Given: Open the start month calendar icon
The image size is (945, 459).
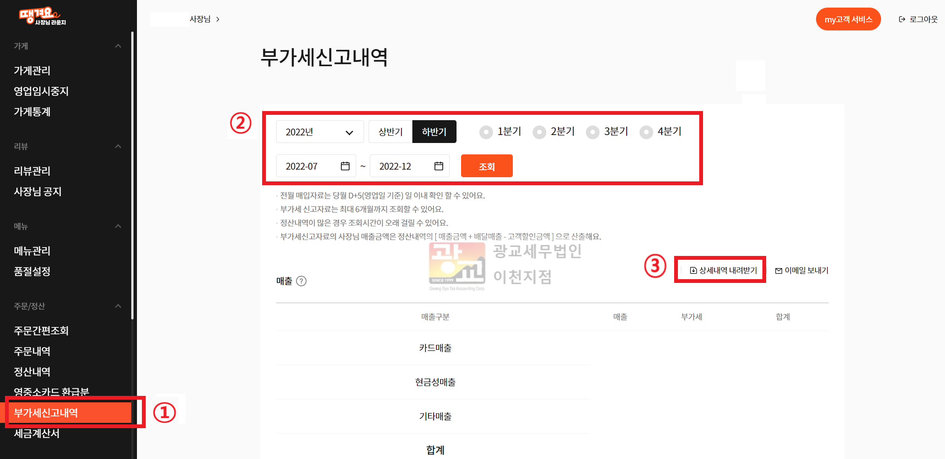Looking at the screenshot, I should point(345,166).
